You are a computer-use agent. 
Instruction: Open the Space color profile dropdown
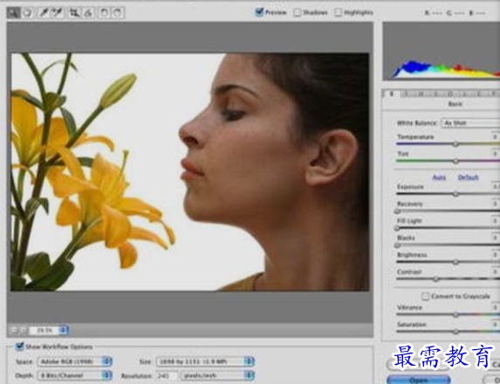[75, 361]
